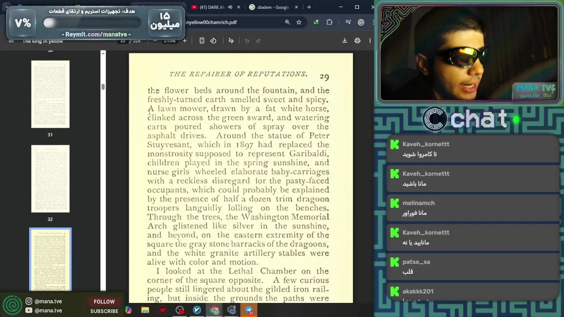Bookmark this page with the star icon
This screenshot has height=317, width=564.
click(x=299, y=22)
